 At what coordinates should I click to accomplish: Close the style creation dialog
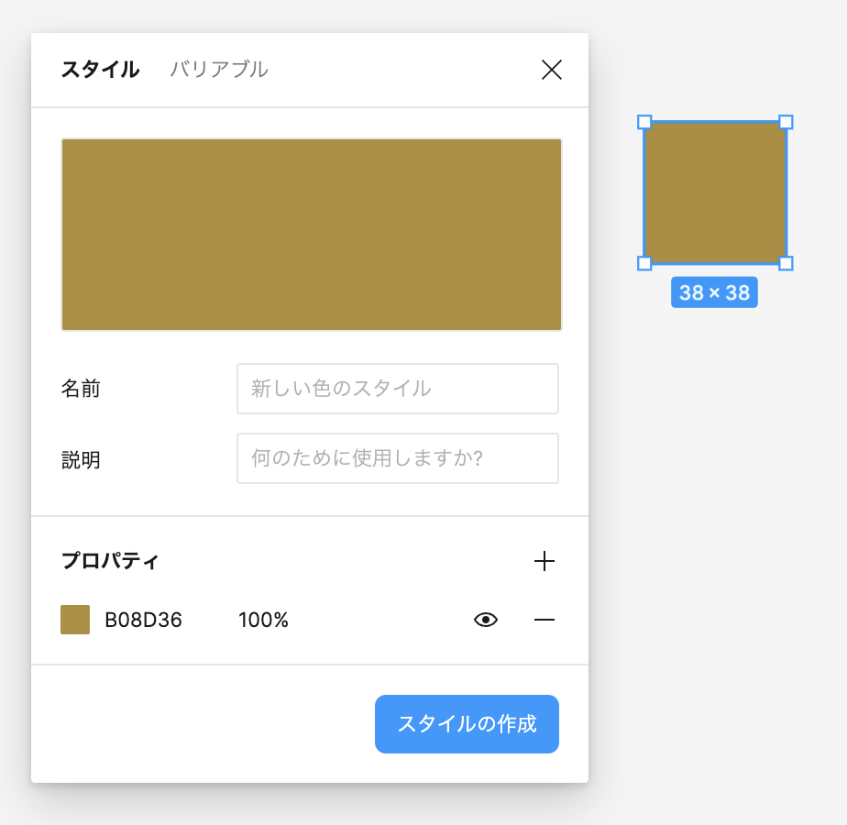tap(551, 70)
